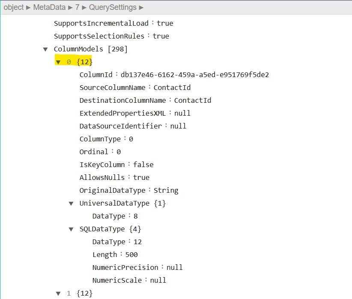Viewport: 352px width, 299px height.
Task: Select the AllowsNulls key
Action: pos(102,177)
